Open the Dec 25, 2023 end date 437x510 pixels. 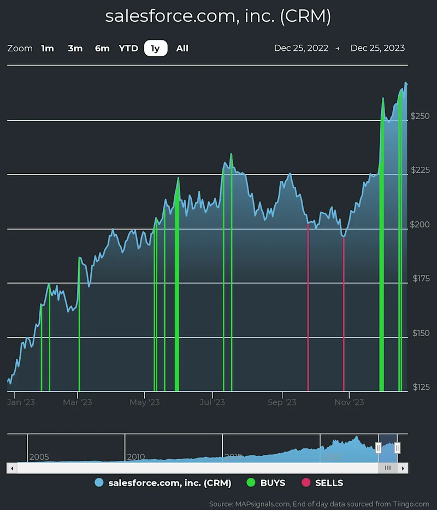377,48
